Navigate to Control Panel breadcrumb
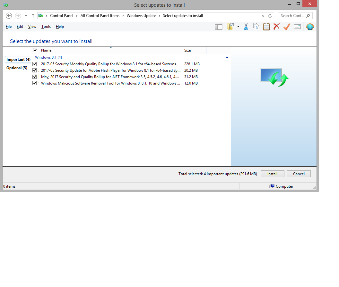The height and width of the screenshot is (287, 339). click(62, 16)
